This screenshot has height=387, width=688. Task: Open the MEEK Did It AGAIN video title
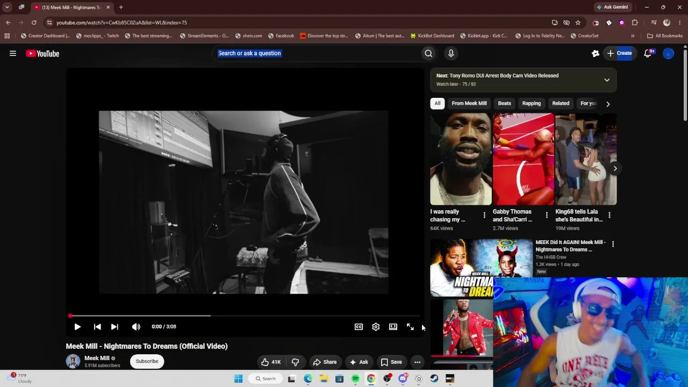point(571,246)
